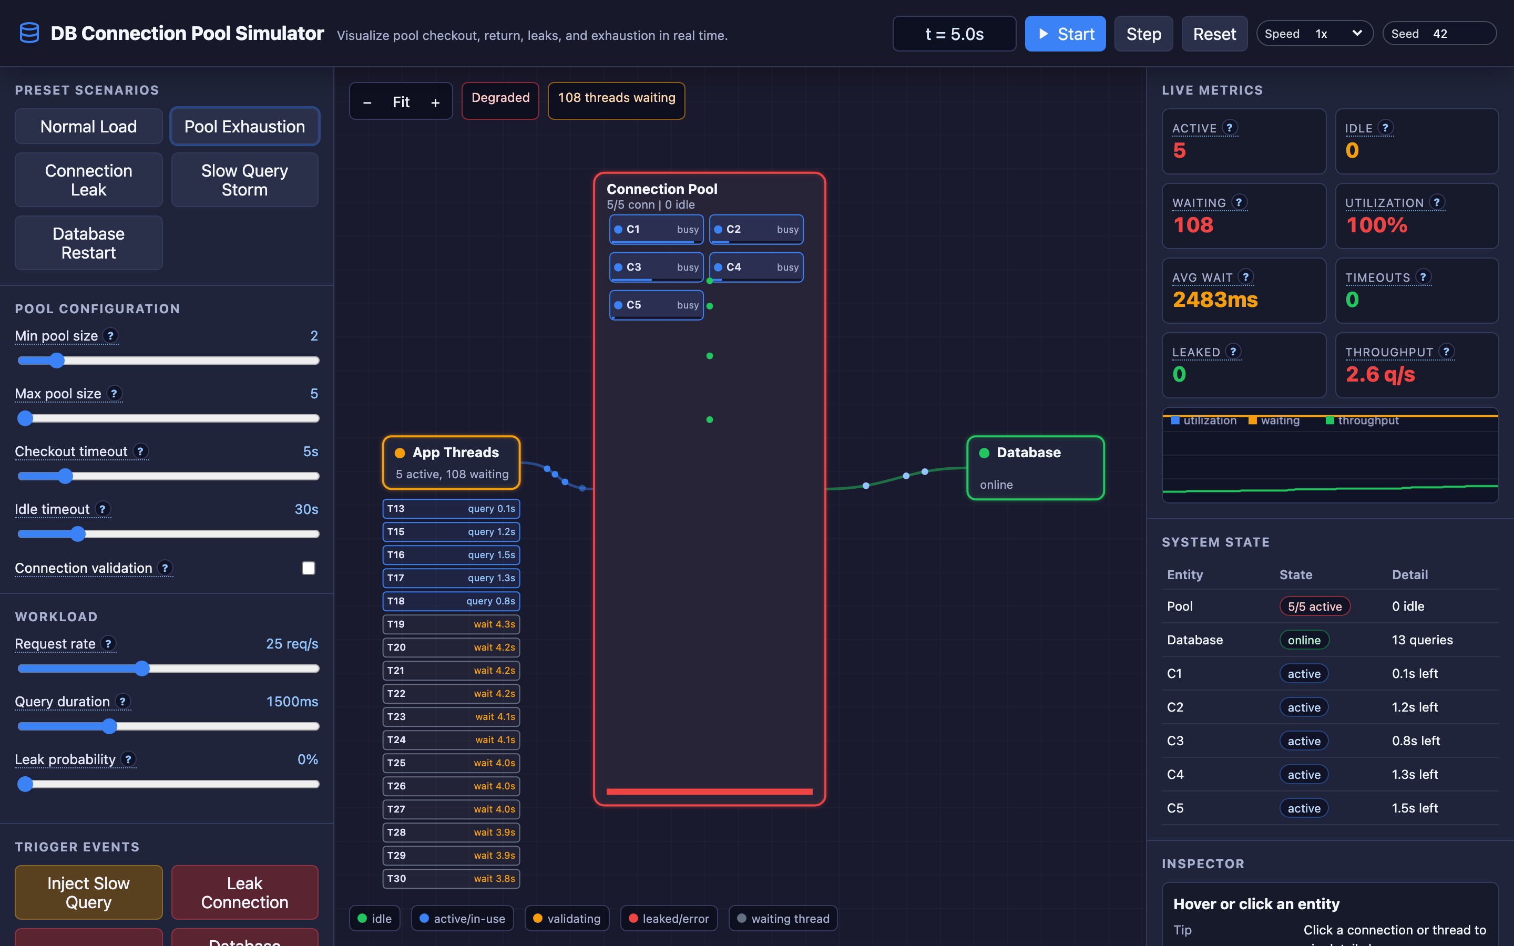Screen dimensions: 1514x946
Task: Click help icon for Connection validation
Action: tap(165, 568)
